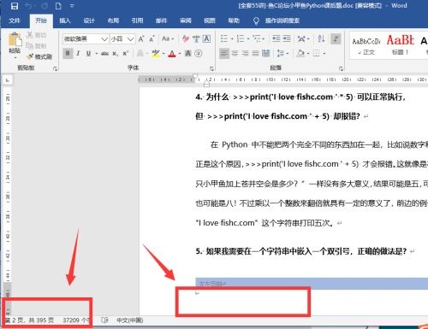Toggle underline formatting (U)

[x=88, y=53]
